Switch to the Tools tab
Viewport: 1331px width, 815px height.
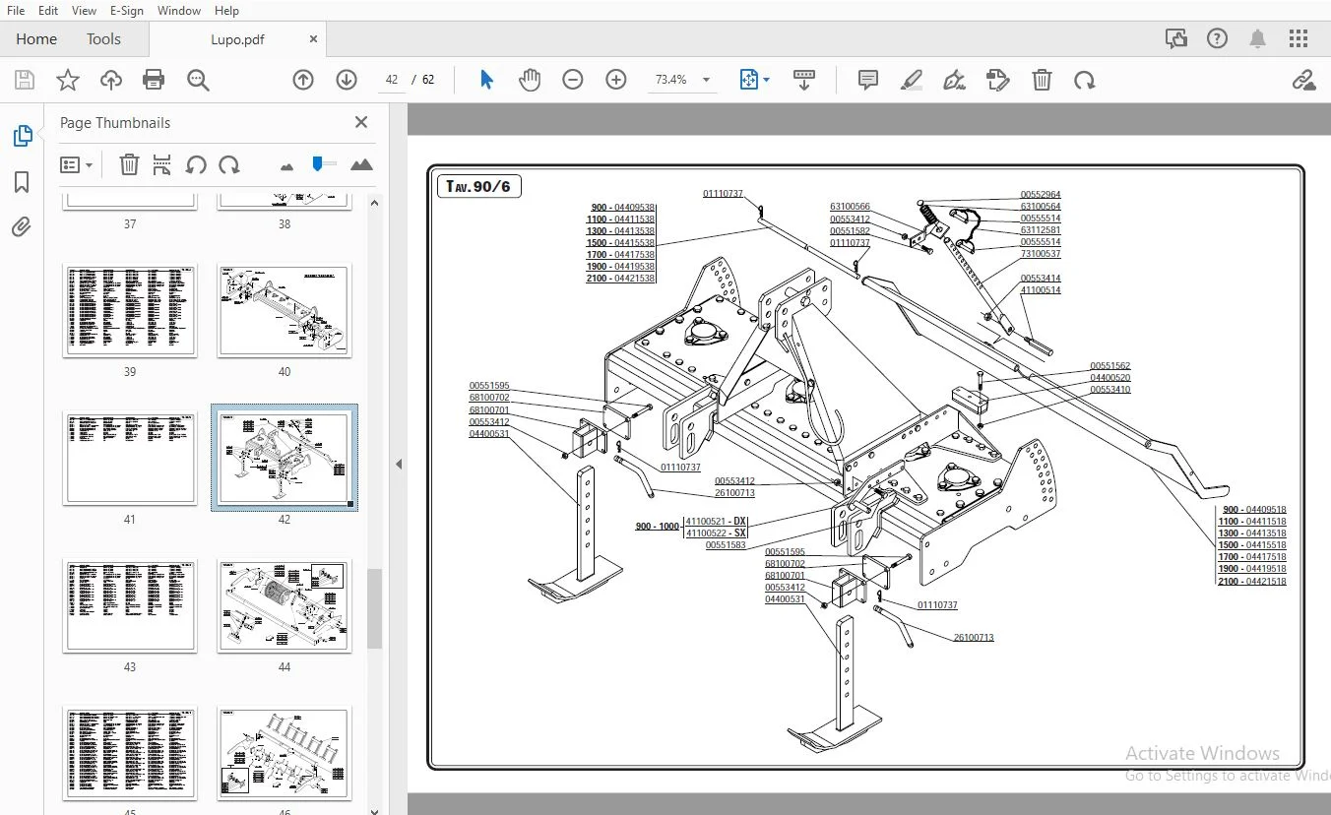(x=103, y=39)
